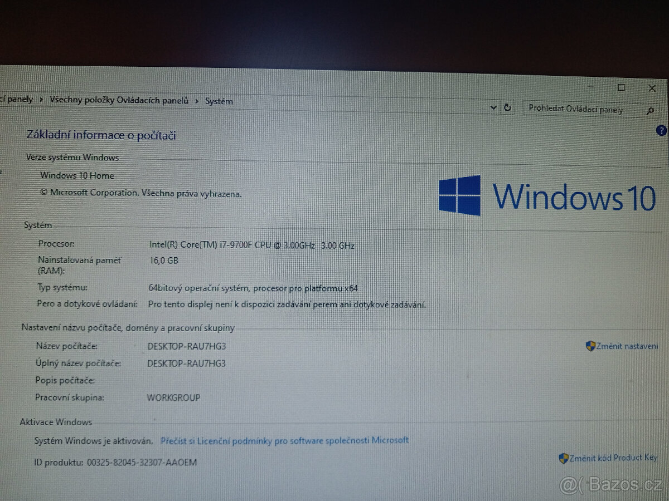Click the shield icon beside Změnit kód Product Key
This screenshot has height=501, width=669.
tap(564, 458)
